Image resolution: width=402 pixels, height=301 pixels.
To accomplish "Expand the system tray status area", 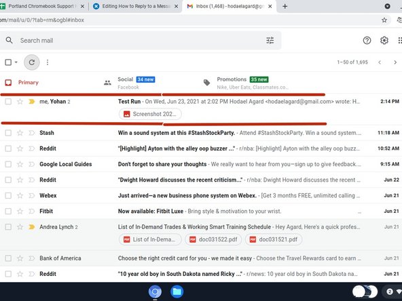I will pos(392,292).
